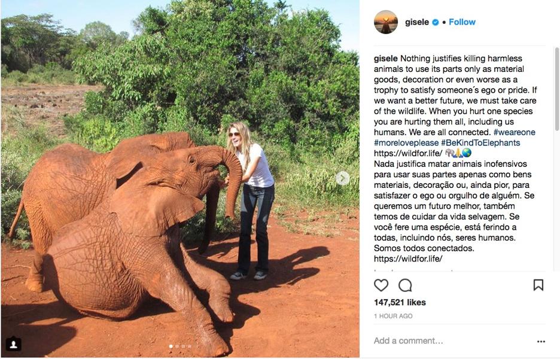This screenshot has width=560, height=359.
Task: Click gisele username starting the caption
Action: (386, 59)
